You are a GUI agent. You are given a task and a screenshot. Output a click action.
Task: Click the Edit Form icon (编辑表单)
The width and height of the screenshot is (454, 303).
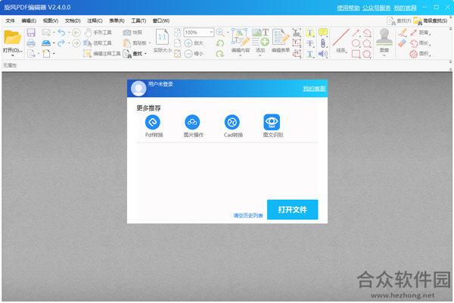281,37
